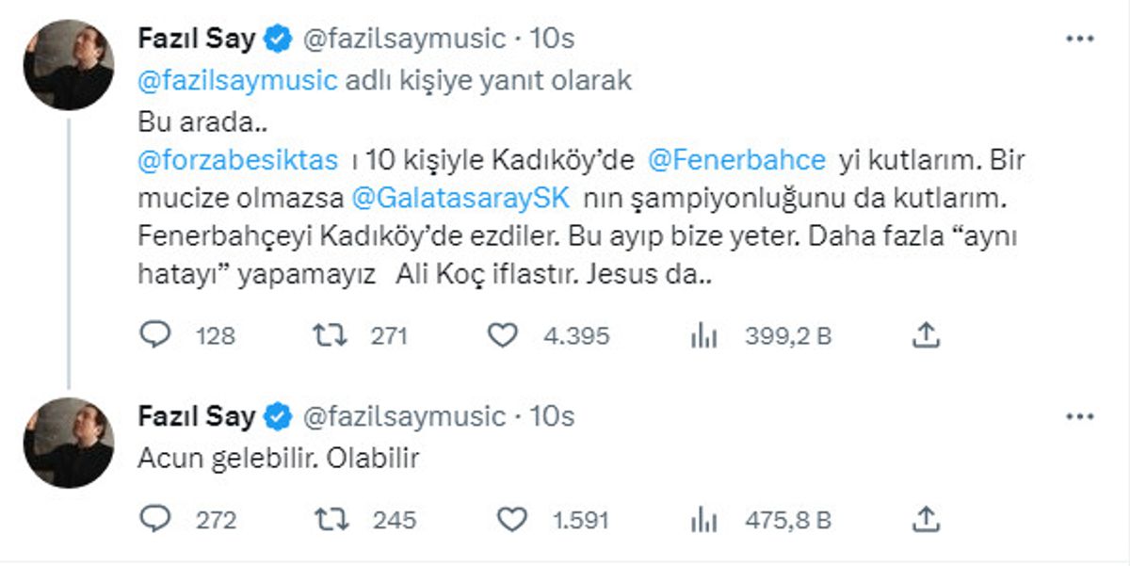Reply to the first tweet with 128 comments
The image size is (1130, 566).
155,335
